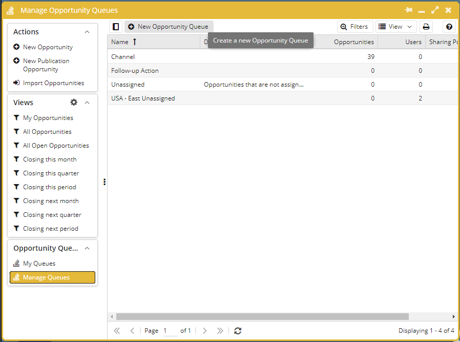Open the 39 opportunities for Channel
Image resolution: width=460 pixels, height=342 pixels.
coord(370,56)
